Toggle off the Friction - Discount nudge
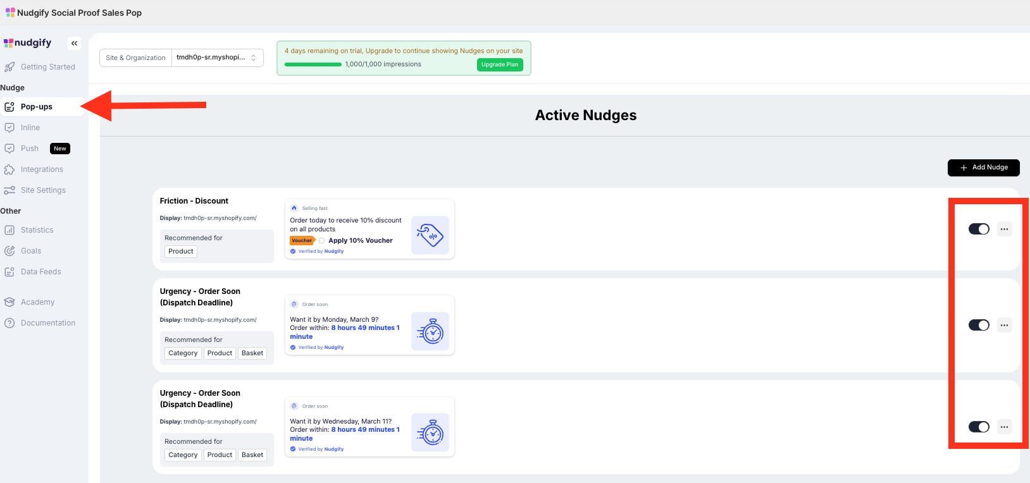Viewport: 1030px width, 483px height. coord(979,229)
